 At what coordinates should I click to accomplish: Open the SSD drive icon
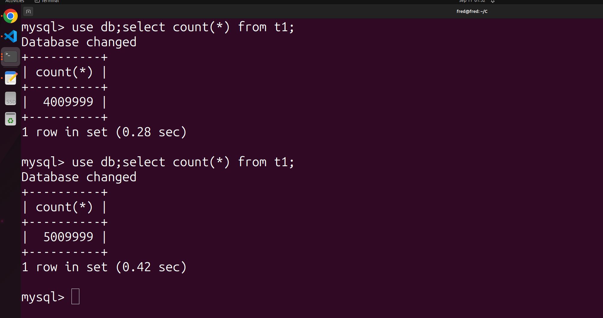pyautogui.click(x=11, y=99)
